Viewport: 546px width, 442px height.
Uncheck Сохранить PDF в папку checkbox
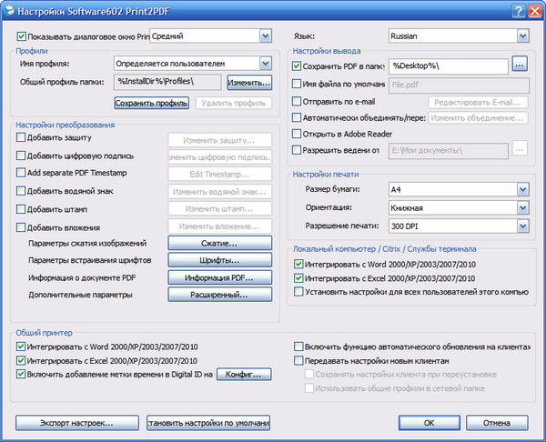pos(297,65)
